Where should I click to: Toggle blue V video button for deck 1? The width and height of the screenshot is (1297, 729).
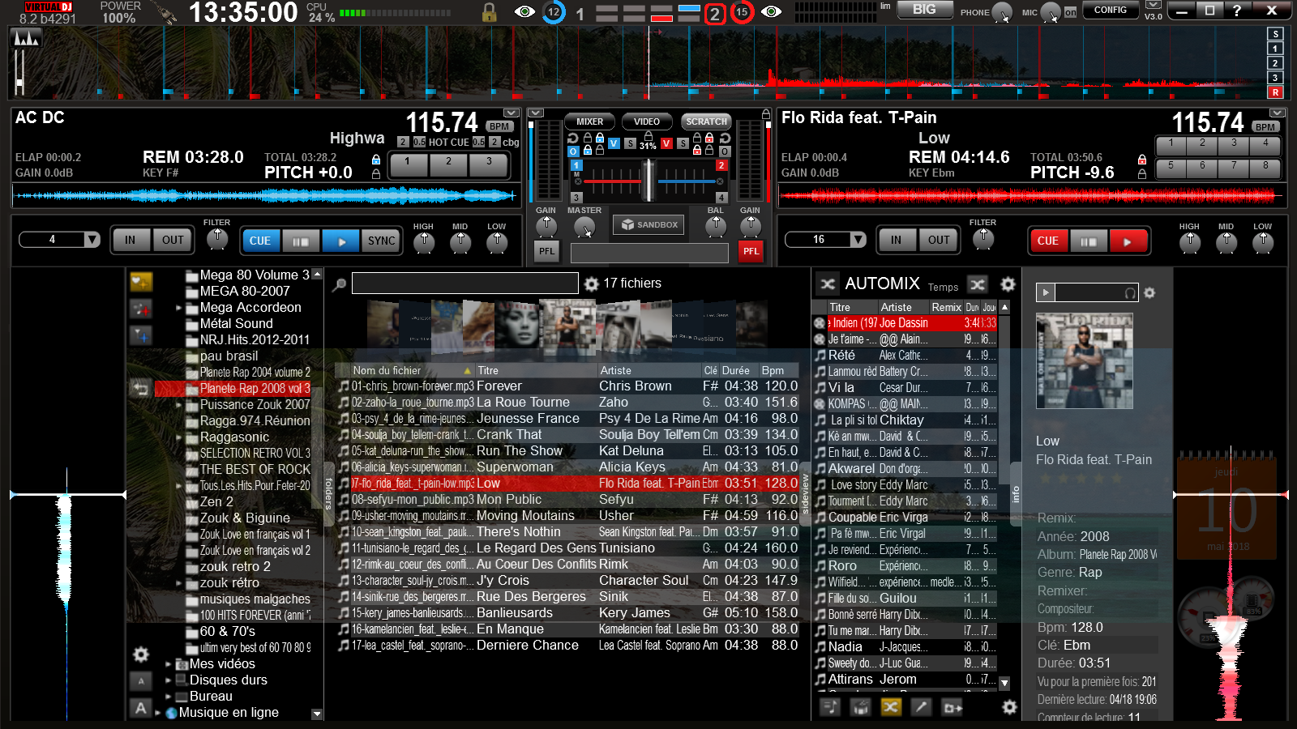point(614,143)
